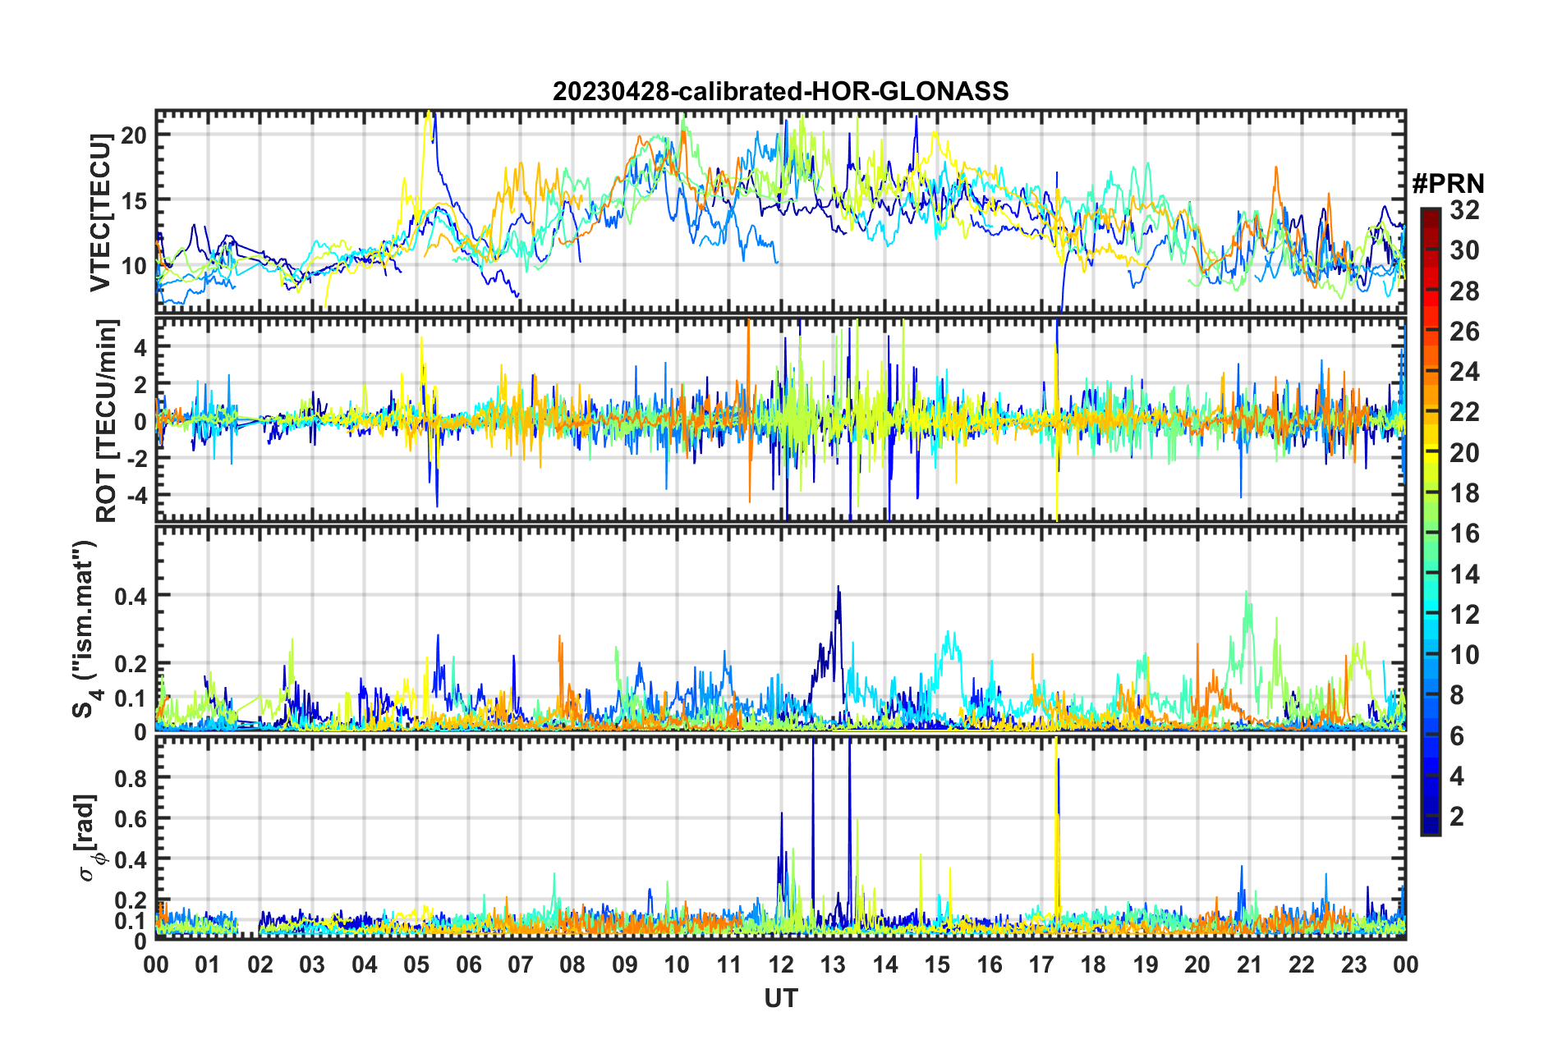Click the 0.8 tick label in the sigma-phi panel

tap(131, 777)
